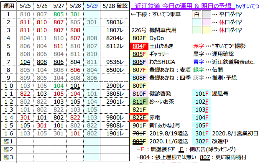Viewport: 263px width, 163px height.
Task: Click the struck-through 803F cell
Action: (139, 141)
